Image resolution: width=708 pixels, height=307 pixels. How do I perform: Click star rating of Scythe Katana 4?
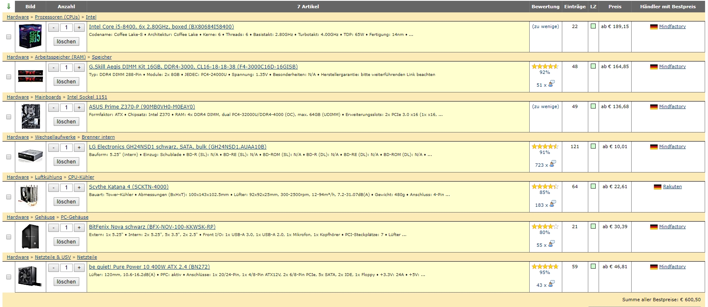pos(545,187)
